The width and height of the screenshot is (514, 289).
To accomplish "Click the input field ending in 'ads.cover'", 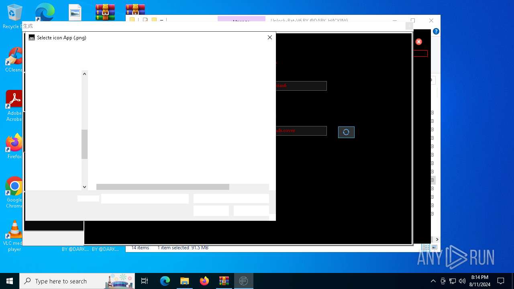I will 301,131.
